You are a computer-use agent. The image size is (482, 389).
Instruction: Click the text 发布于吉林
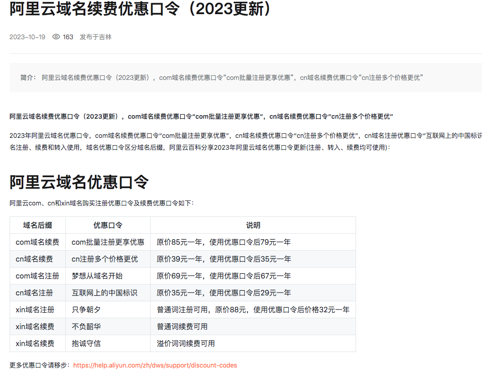coord(95,37)
